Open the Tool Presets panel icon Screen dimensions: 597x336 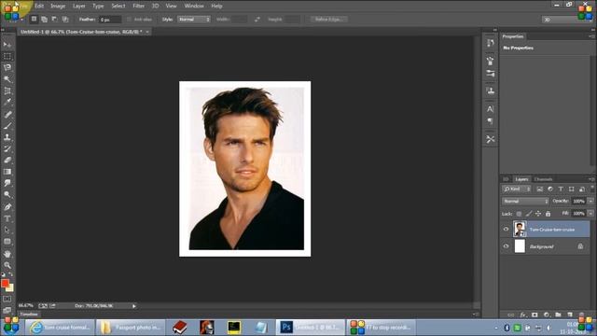point(491,139)
